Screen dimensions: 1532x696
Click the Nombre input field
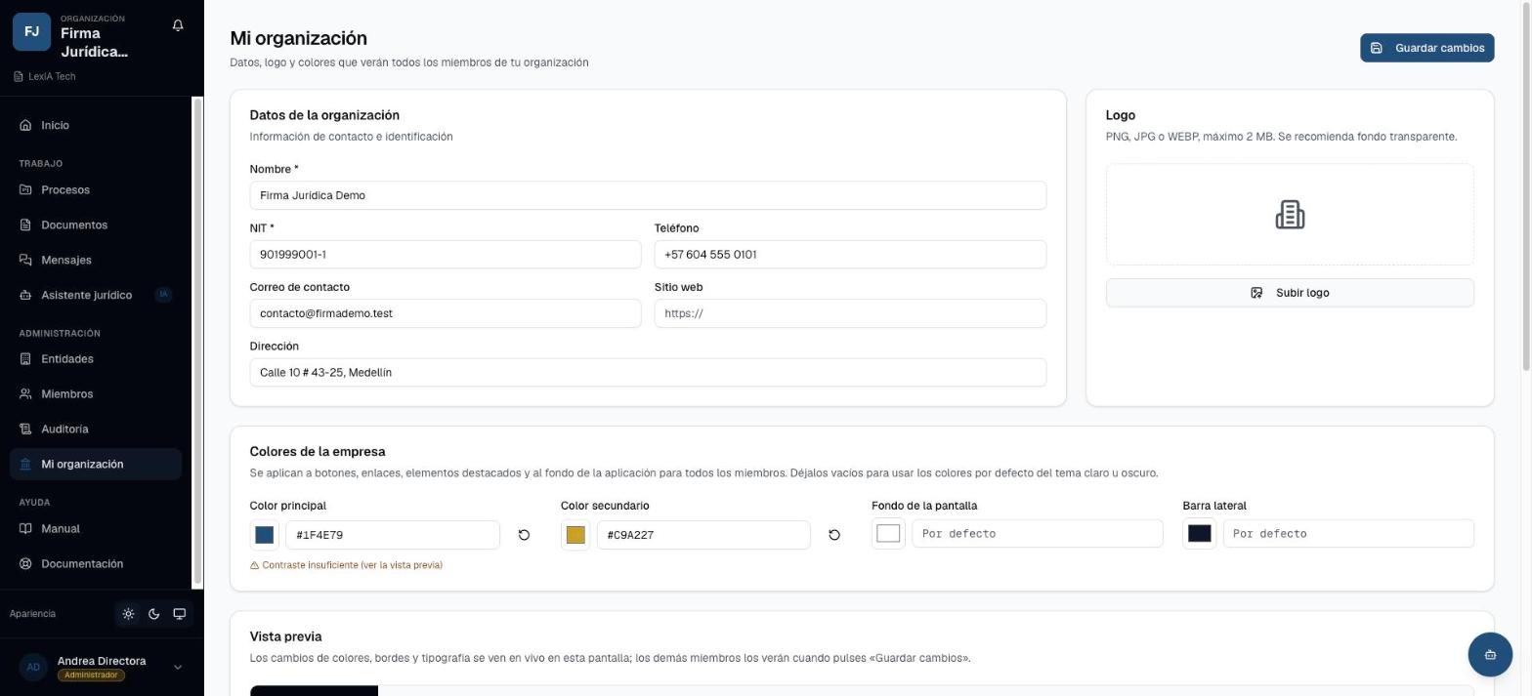[x=648, y=195]
